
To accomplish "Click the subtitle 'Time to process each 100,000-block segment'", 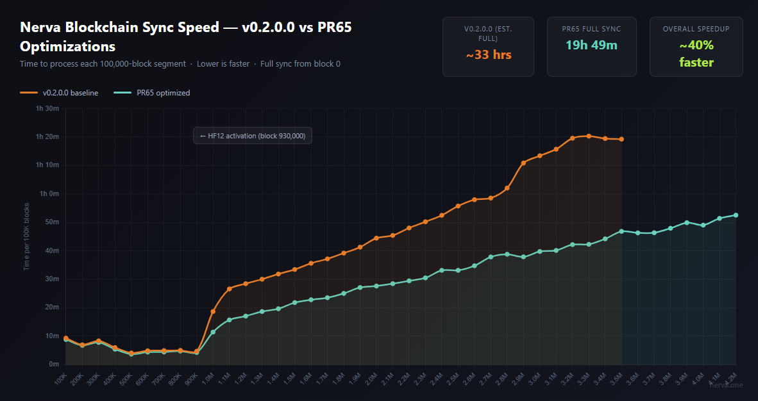I will 103,64.
